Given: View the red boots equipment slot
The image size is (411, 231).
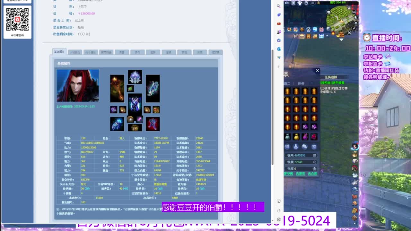Looking at the screenshot, I should [x=153, y=124].
